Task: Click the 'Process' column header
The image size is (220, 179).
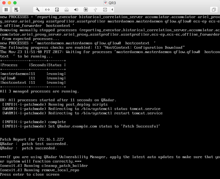Action: click(x=10, y=65)
